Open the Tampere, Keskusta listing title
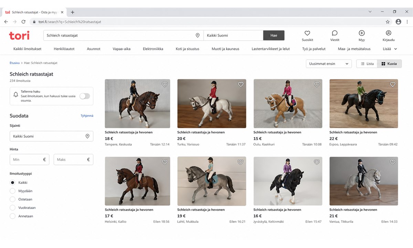Screen dimensions: 413x248 coord(129,132)
